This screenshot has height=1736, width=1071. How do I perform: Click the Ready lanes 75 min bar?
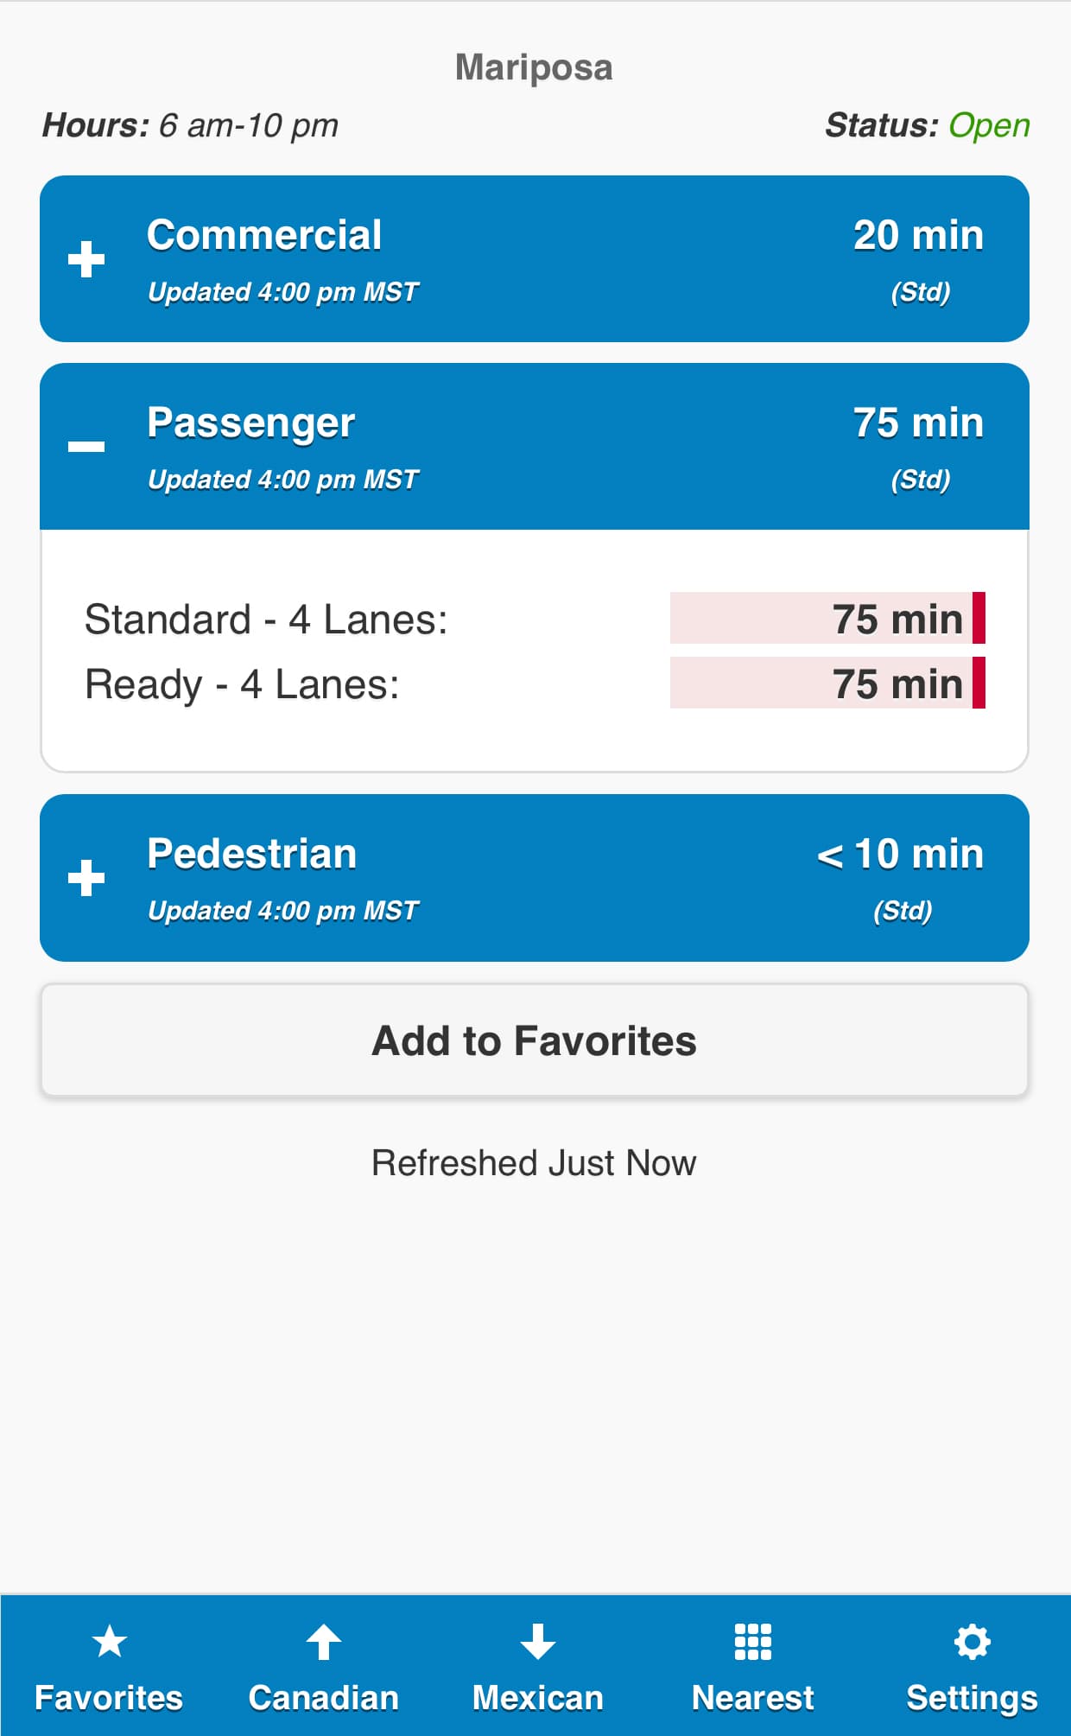pyautogui.click(x=827, y=684)
